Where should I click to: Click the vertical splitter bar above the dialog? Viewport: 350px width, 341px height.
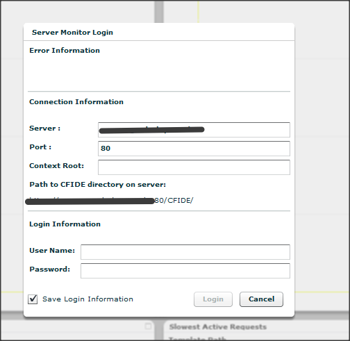pos(159,12)
